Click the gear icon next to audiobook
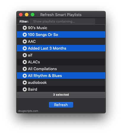Viewport: 122px width, 135px height. coord(25,83)
